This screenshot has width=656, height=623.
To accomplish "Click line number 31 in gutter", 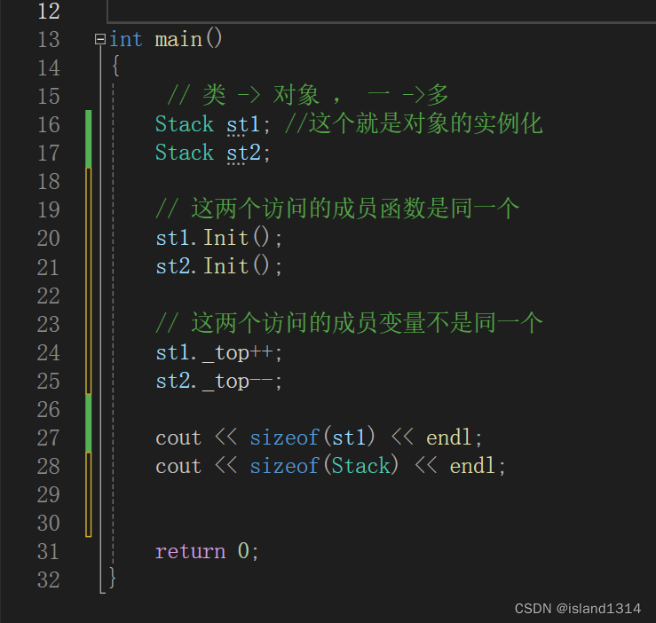I will pyautogui.click(x=49, y=551).
